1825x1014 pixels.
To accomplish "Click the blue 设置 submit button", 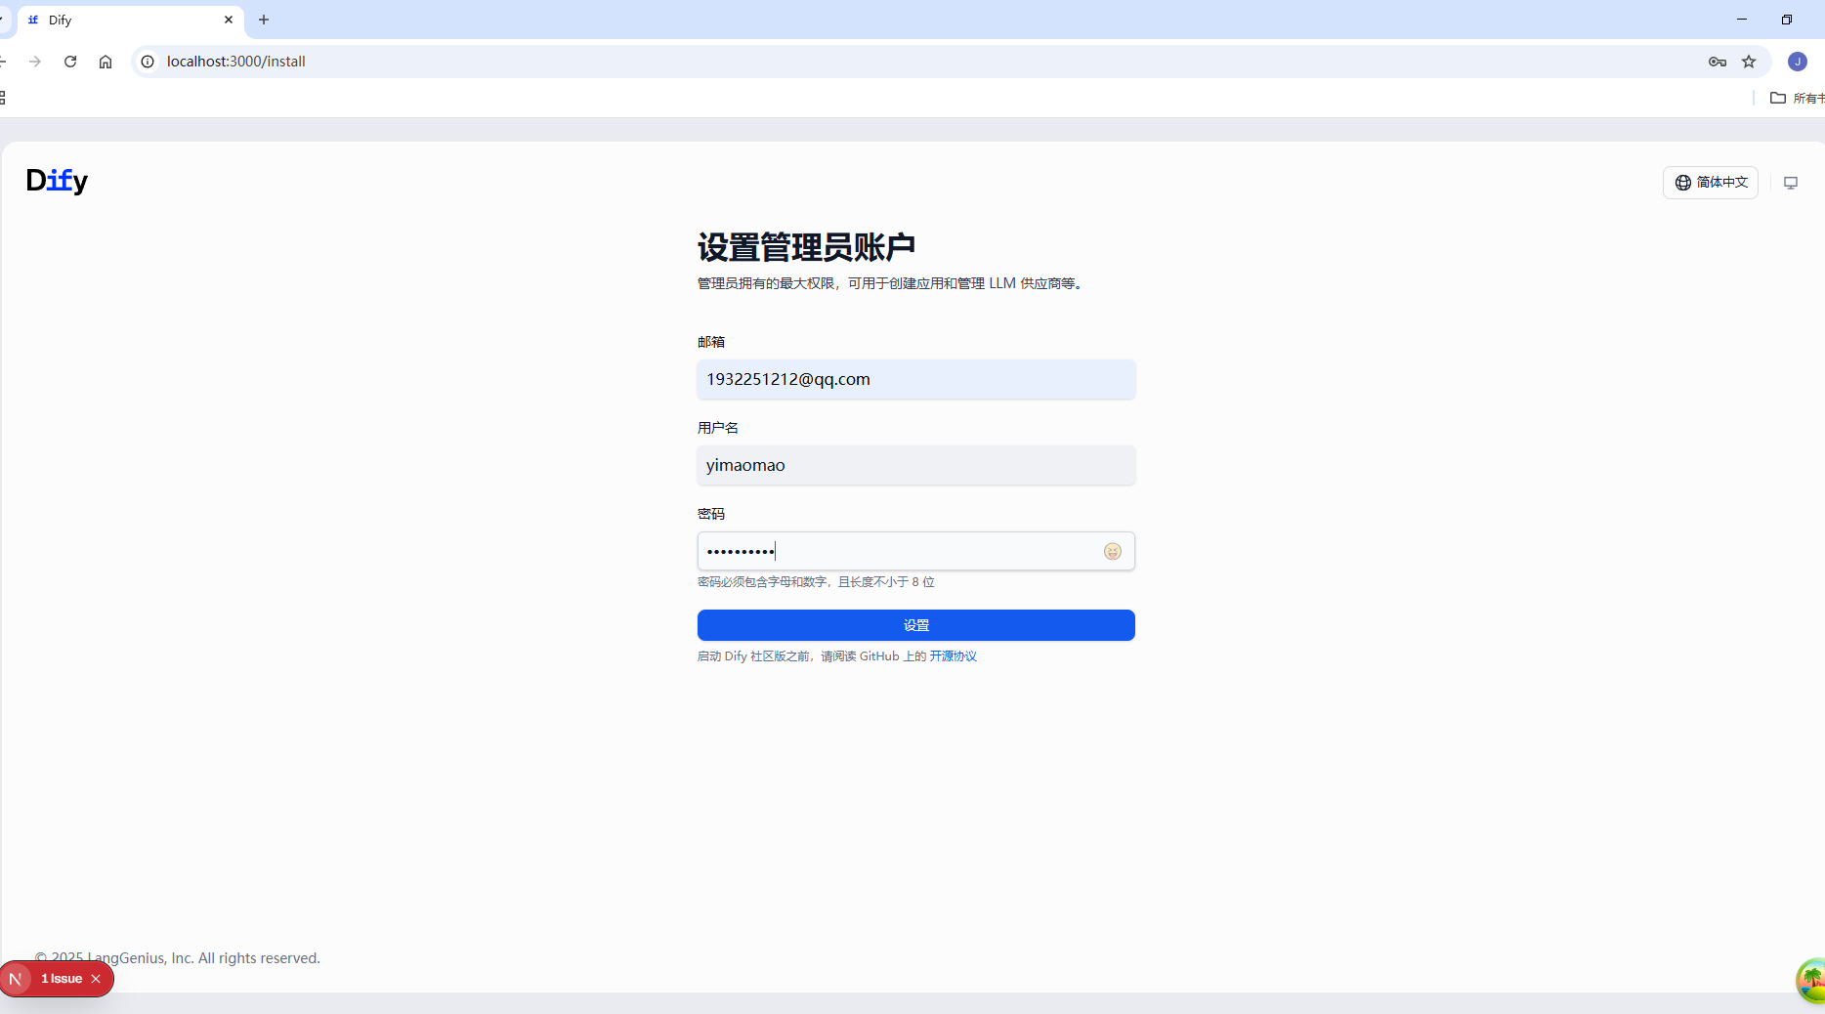I will click(x=915, y=625).
